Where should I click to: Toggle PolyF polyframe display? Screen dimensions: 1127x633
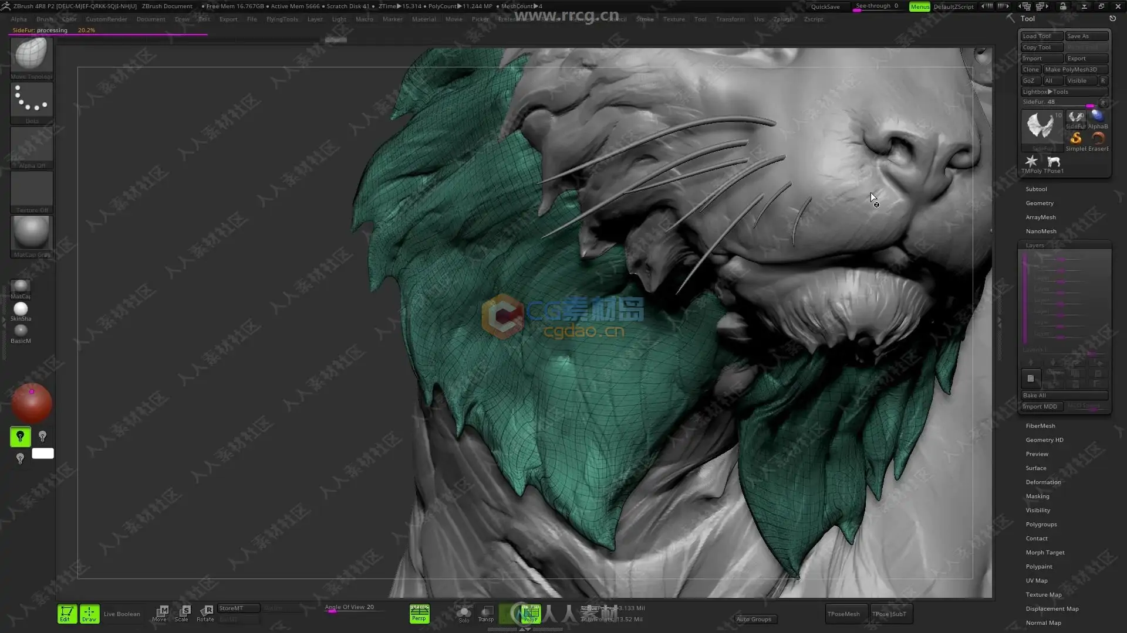[531, 614]
